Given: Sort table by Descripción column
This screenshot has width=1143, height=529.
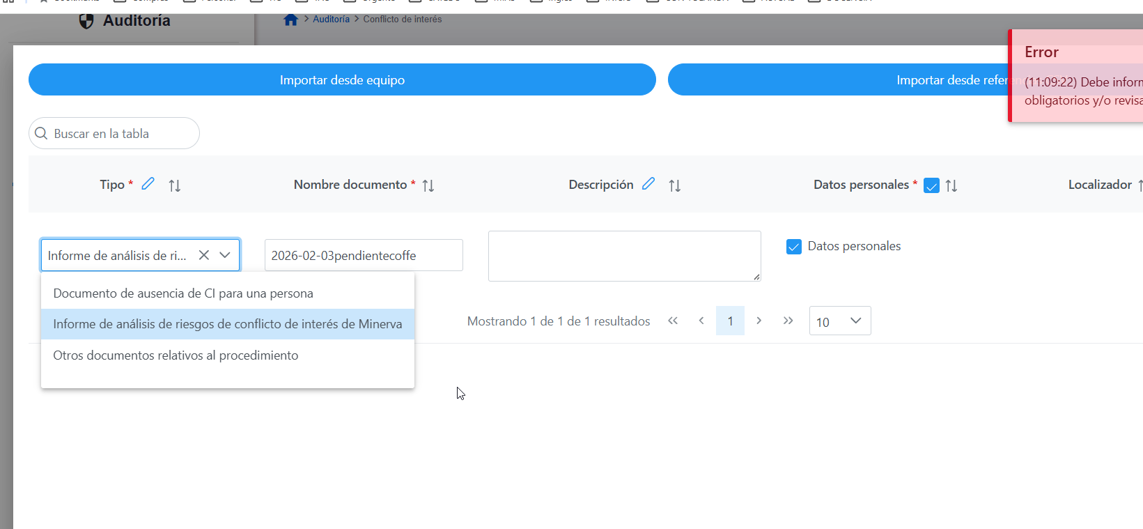Looking at the screenshot, I should 675,185.
